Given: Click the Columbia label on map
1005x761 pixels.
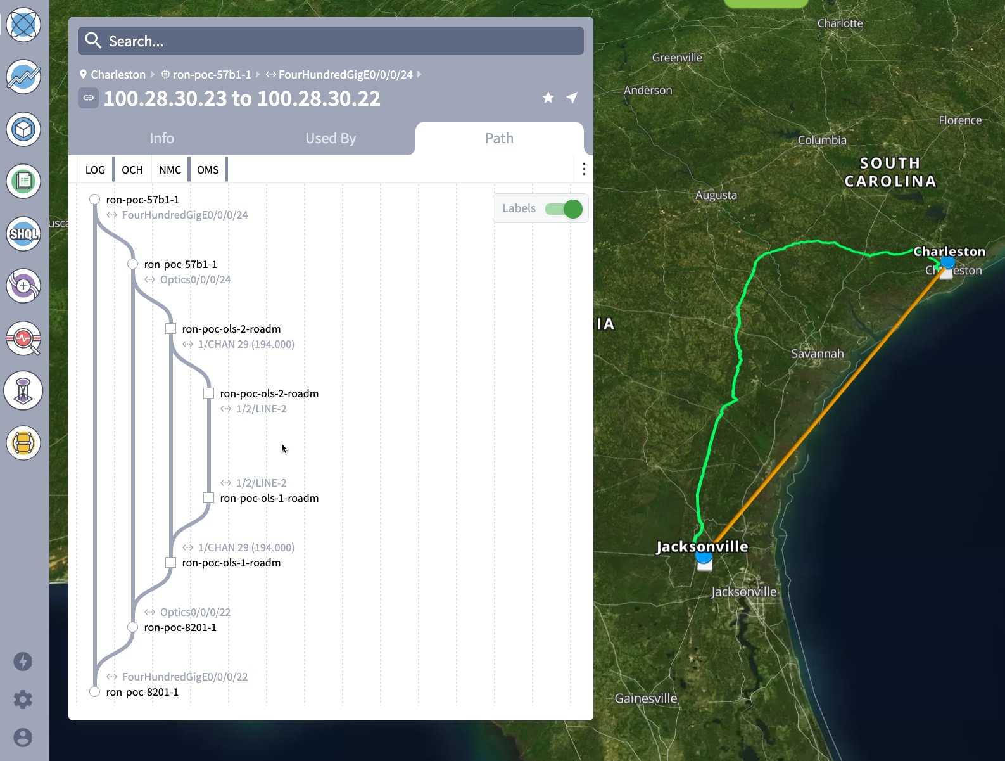Looking at the screenshot, I should click(822, 140).
